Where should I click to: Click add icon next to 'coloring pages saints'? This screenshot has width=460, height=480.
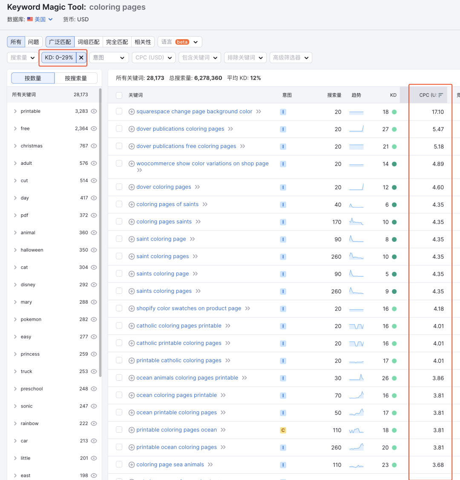132,222
